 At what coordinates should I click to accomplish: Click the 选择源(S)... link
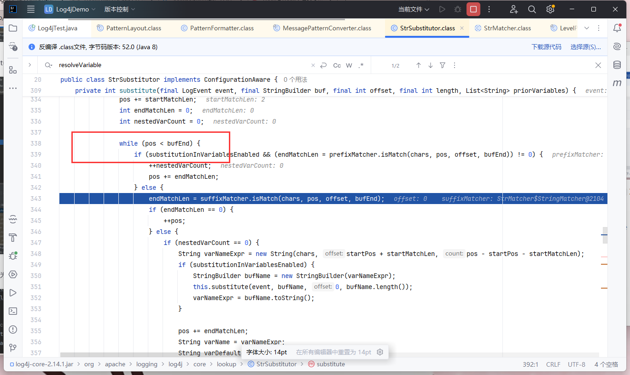(585, 47)
